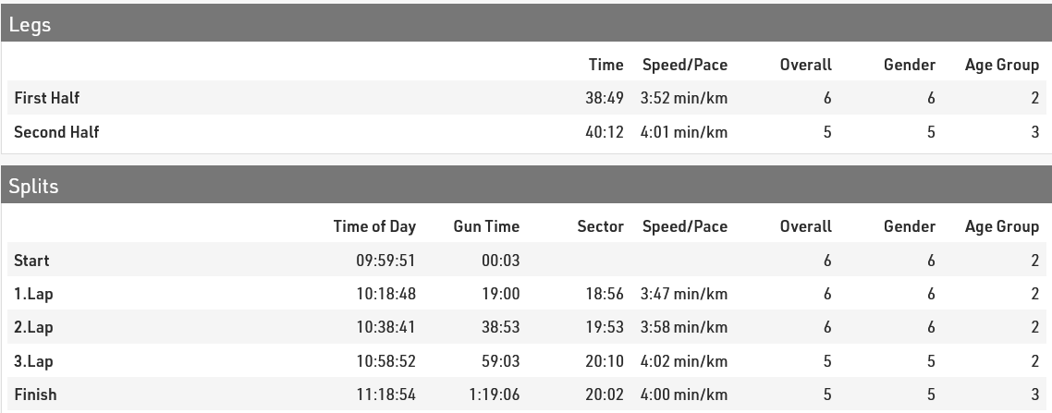Collapse the Splits section header

coord(33,187)
